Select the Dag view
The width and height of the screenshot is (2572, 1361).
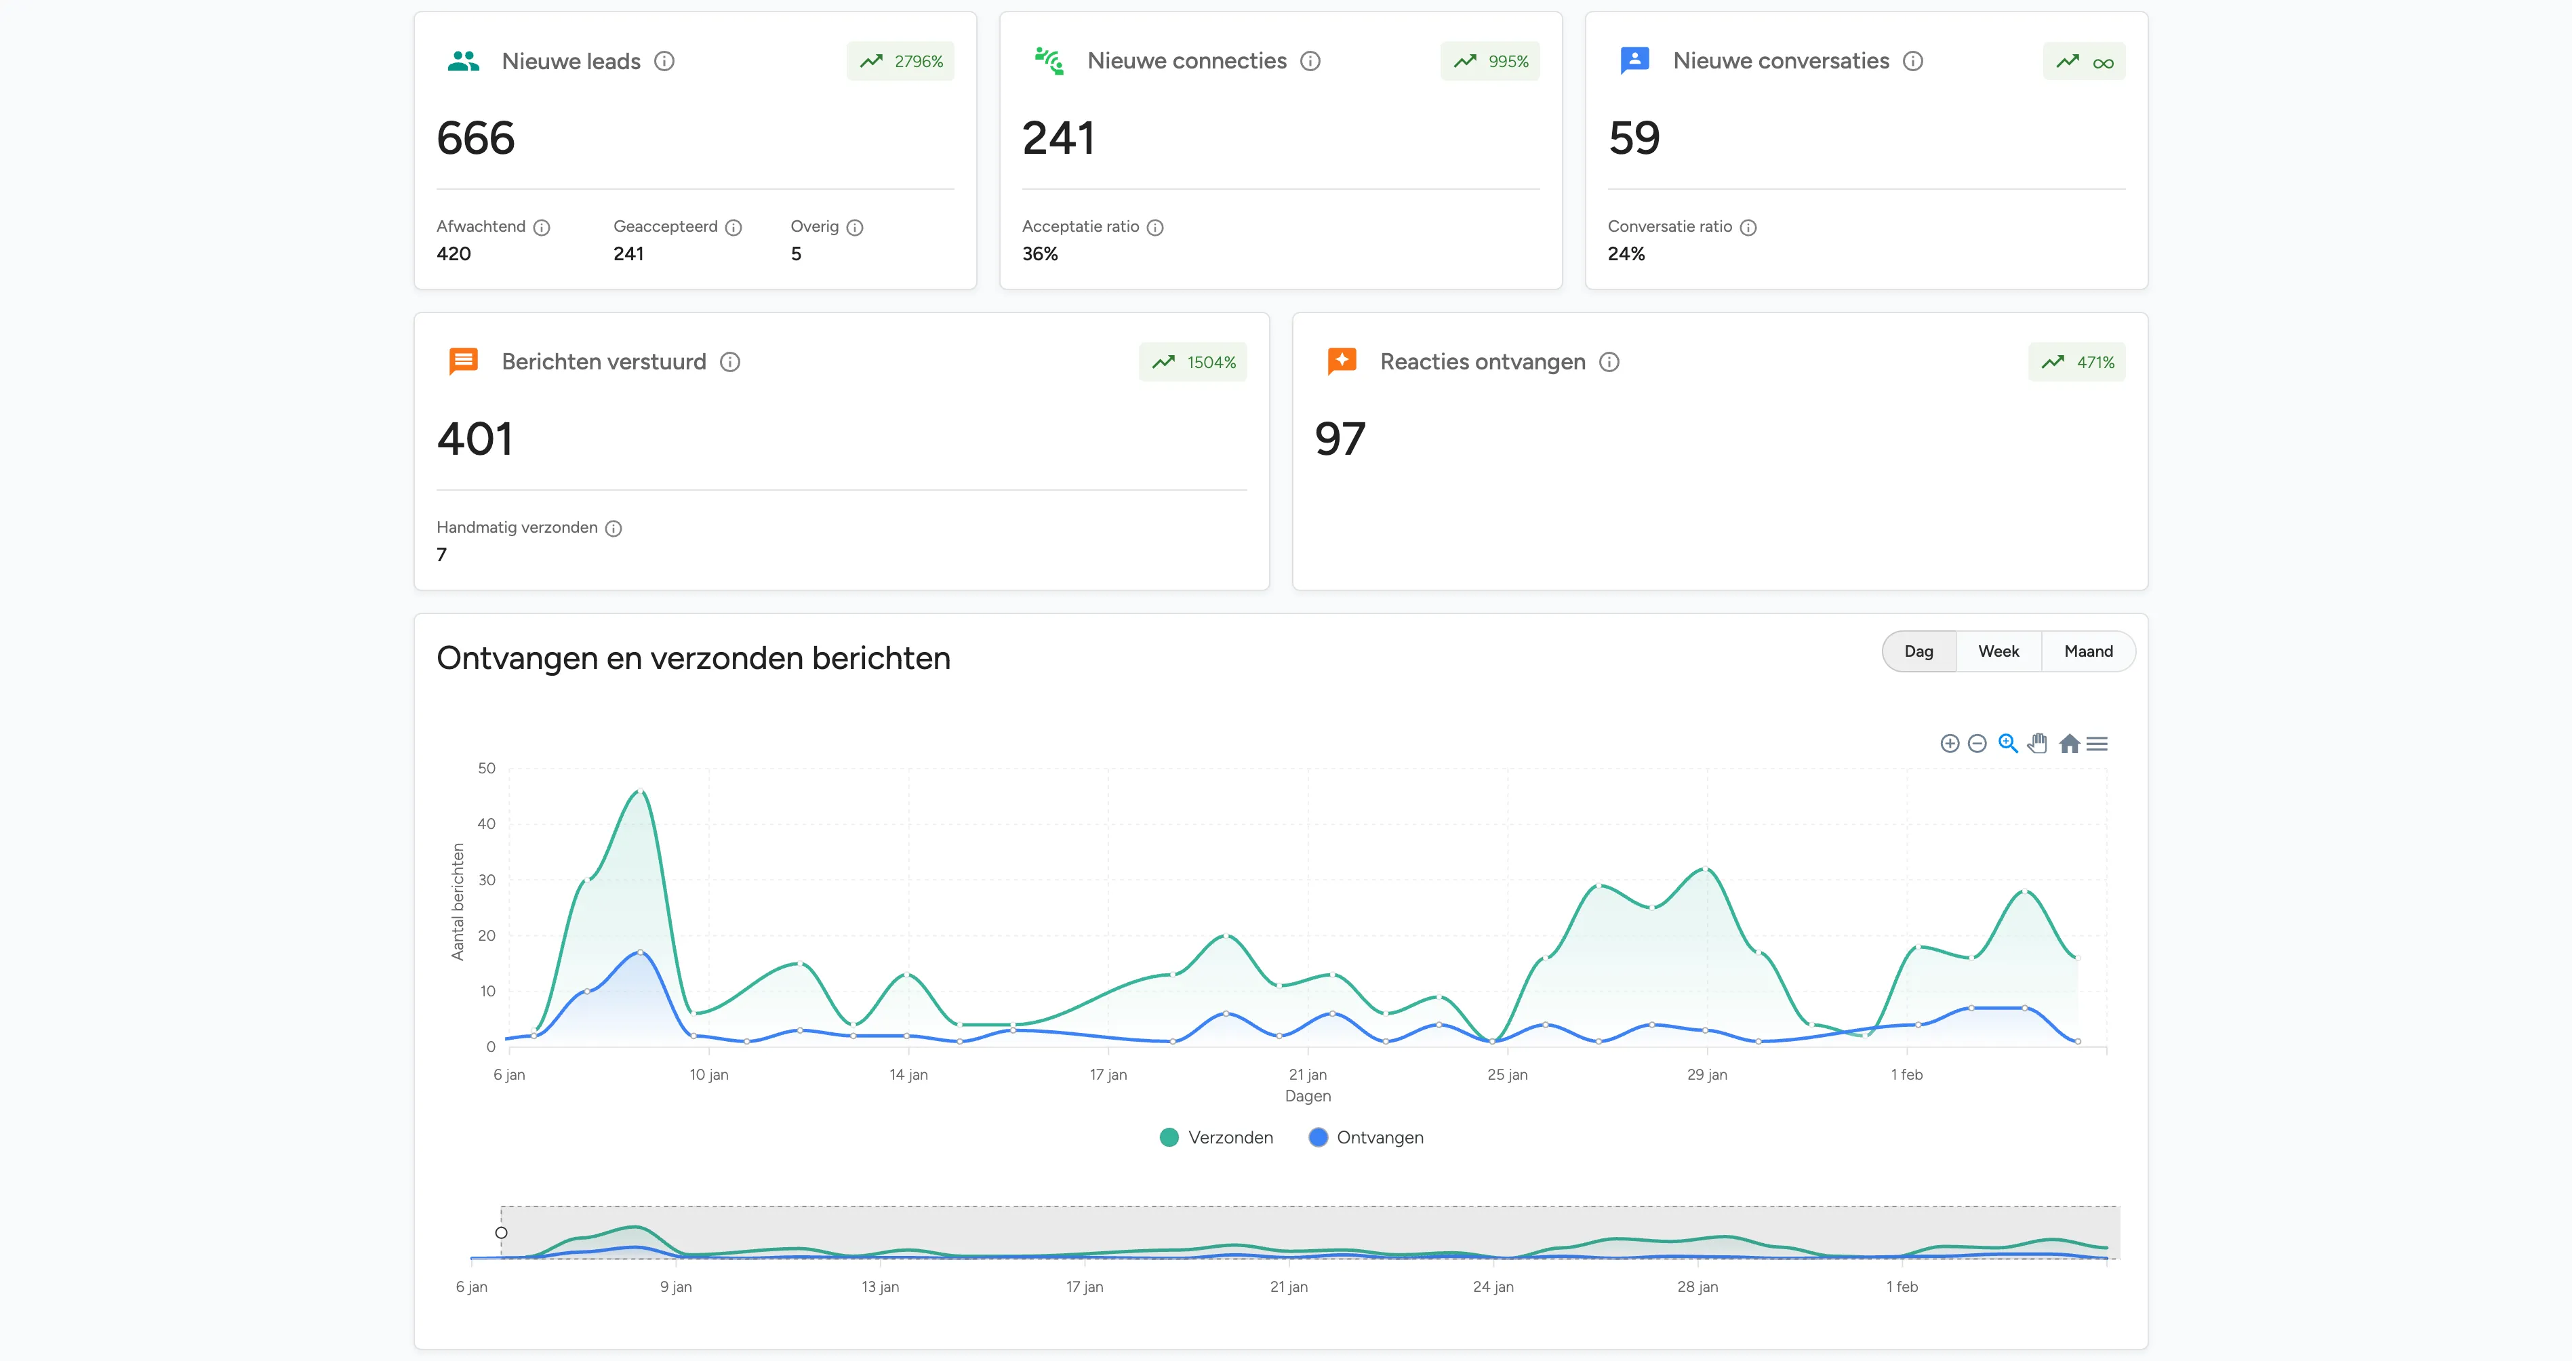pos(1918,651)
